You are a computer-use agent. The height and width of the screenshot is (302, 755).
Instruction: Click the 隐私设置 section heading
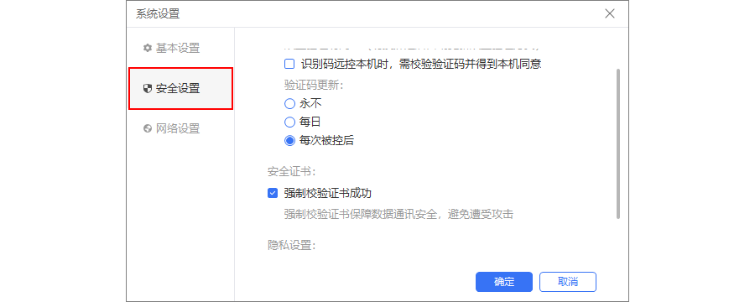pos(292,245)
